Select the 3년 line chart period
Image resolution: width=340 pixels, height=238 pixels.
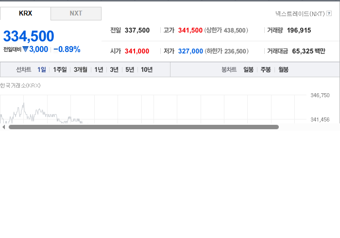(114, 69)
